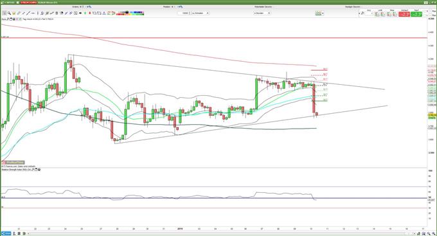437x236 pixels.
Task: Select the triangle shape drawing tool
Action: point(104,13)
